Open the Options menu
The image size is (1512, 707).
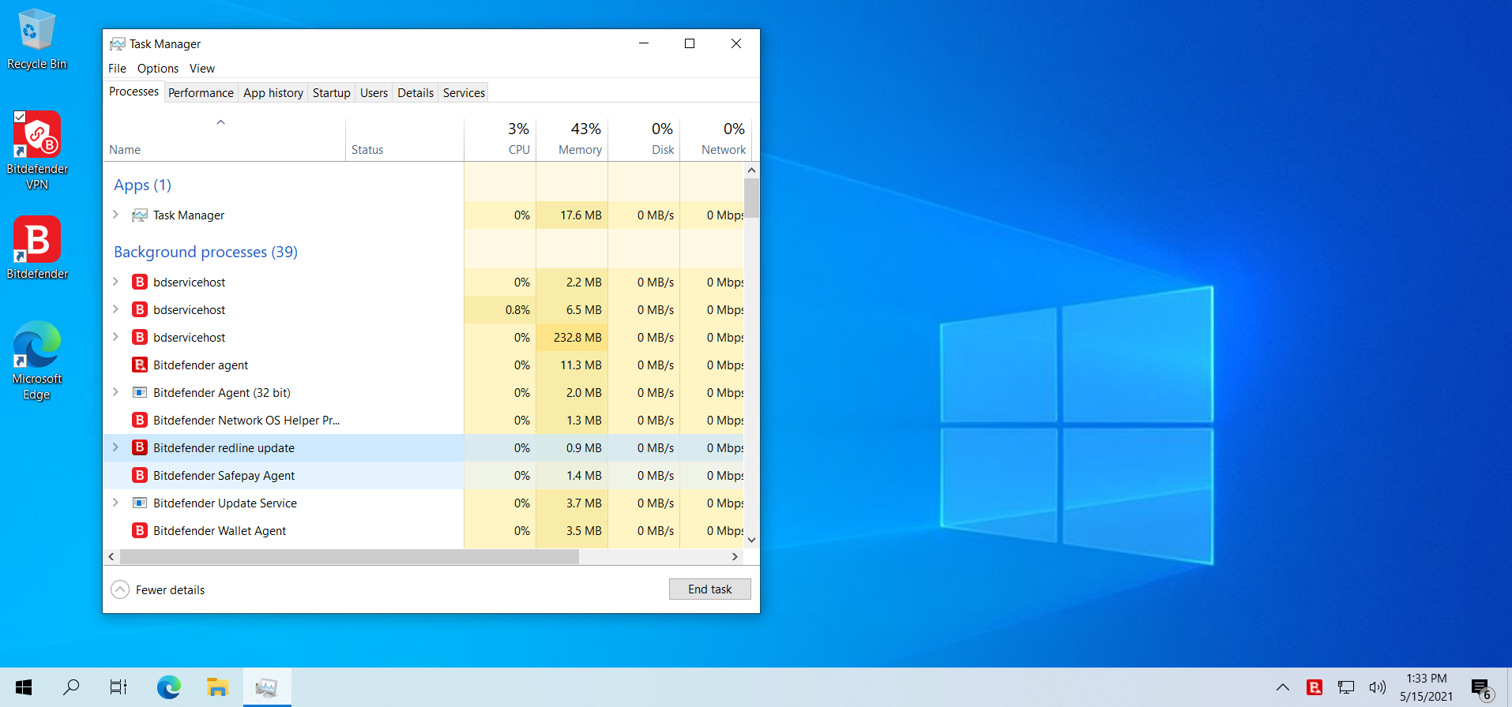158,69
